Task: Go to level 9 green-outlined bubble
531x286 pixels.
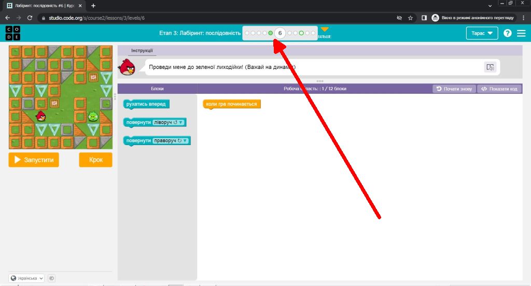Action: pyautogui.click(x=301, y=33)
